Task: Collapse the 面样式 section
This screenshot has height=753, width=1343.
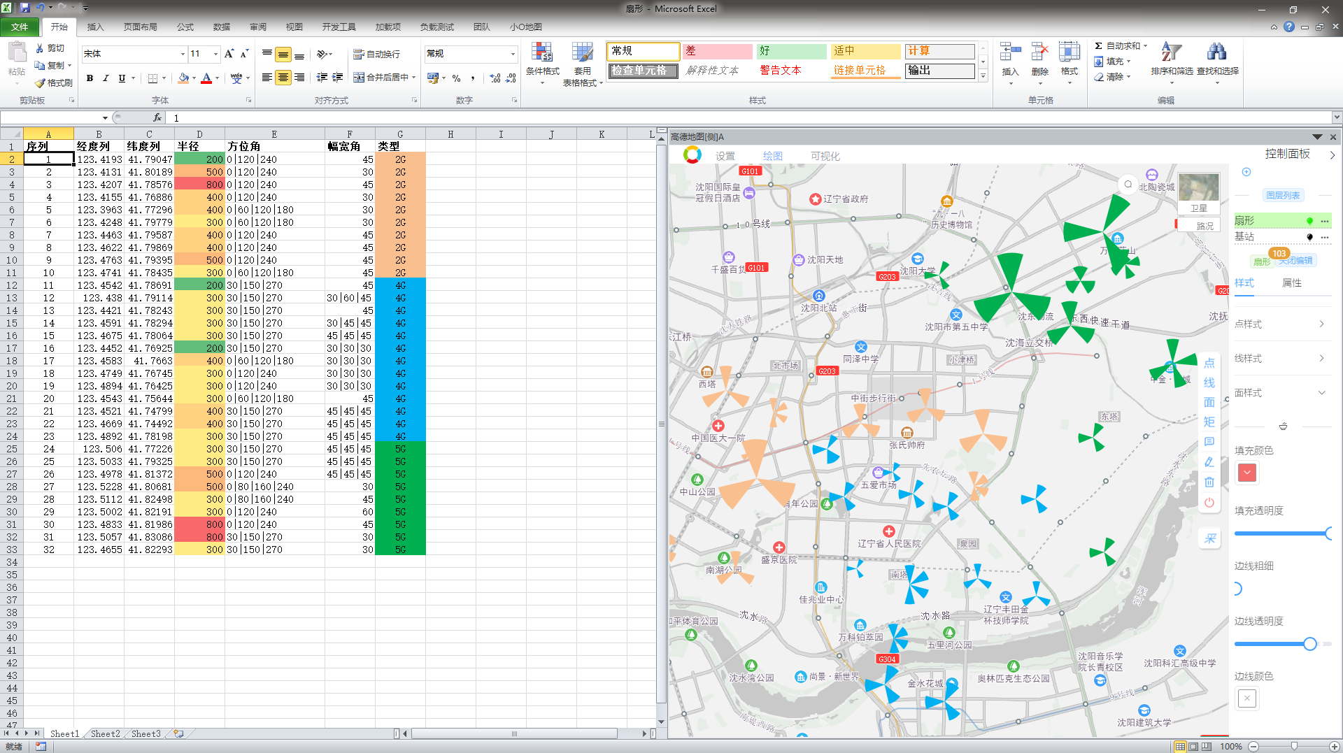Action: click(x=1321, y=393)
